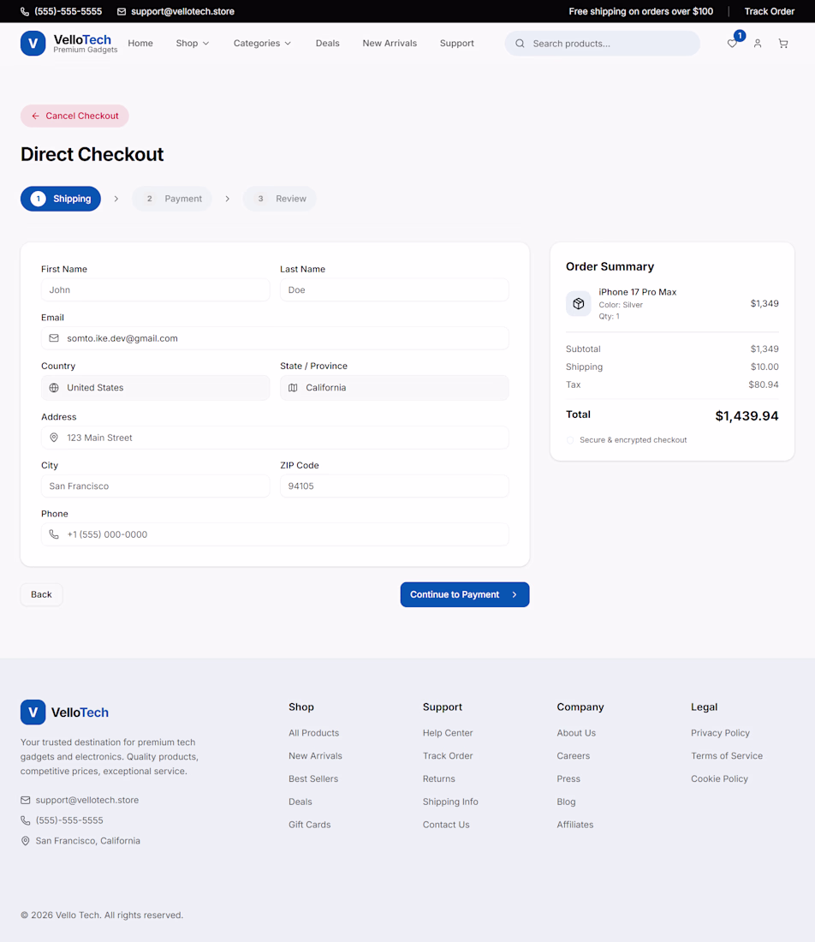This screenshot has width=815, height=942.
Task: Open footer Terms of Service link
Action: [727, 756]
